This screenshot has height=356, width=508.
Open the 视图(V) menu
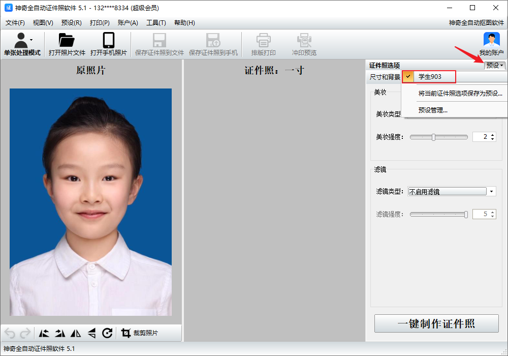coord(43,23)
